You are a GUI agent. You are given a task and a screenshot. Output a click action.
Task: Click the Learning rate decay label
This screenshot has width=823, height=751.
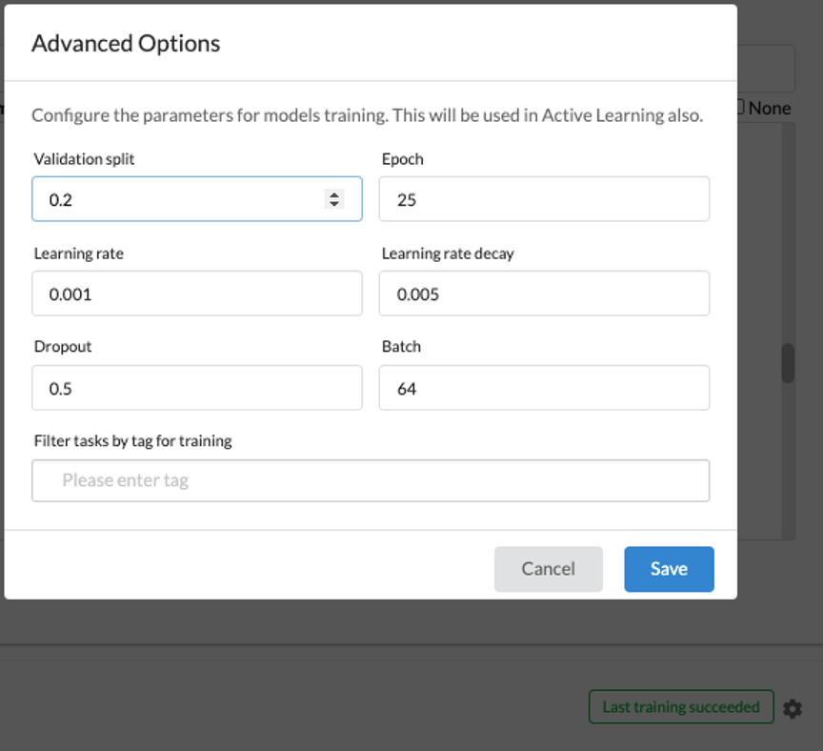[x=448, y=254]
